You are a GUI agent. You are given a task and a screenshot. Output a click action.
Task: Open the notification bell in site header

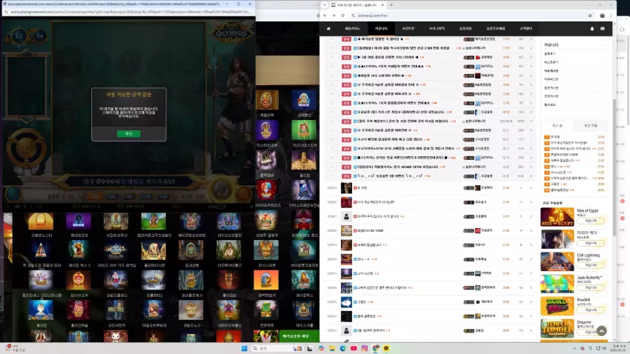coord(592,28)
